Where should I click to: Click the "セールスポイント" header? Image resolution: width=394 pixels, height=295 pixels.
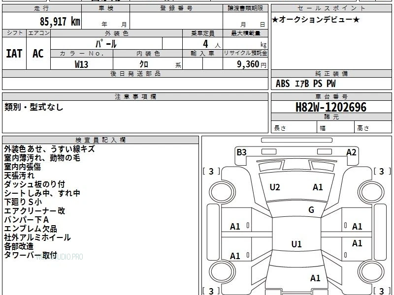click(331, 8)
